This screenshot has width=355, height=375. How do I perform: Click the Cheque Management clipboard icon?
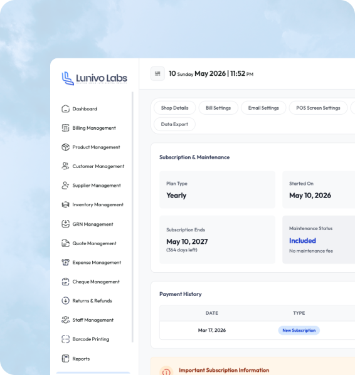[65, 282]
